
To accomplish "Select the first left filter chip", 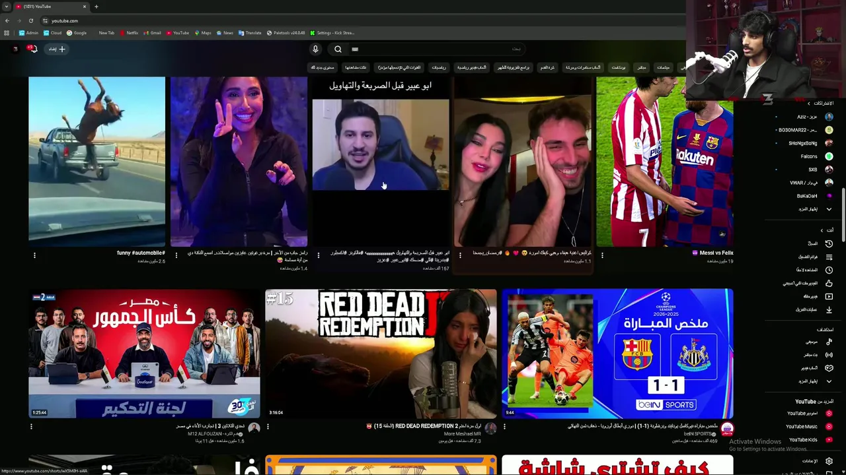I will coord(323,67).
